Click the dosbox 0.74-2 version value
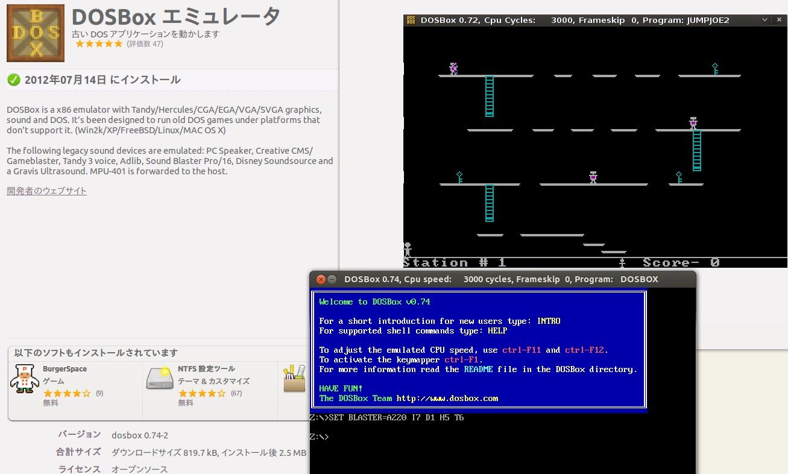788x474 pixels. (x=140, y=435)
